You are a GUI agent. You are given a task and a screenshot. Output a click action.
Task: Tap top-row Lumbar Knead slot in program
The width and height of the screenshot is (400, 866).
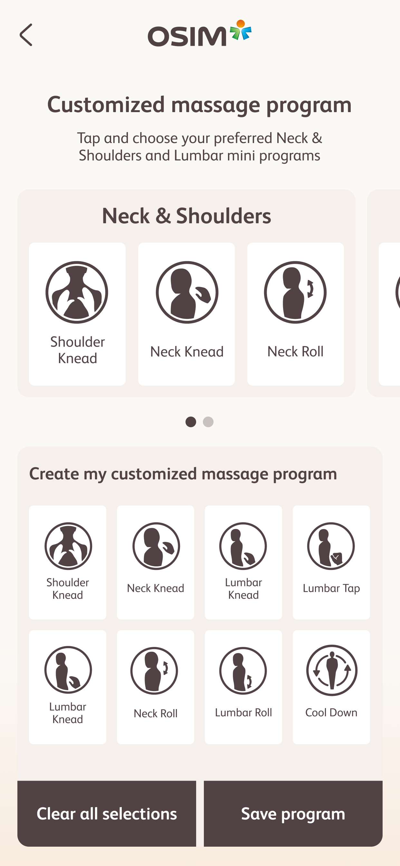point(243,563)
